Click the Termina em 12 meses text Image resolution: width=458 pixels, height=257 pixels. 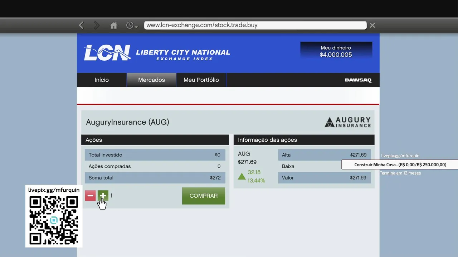click(x=400, y=173)
